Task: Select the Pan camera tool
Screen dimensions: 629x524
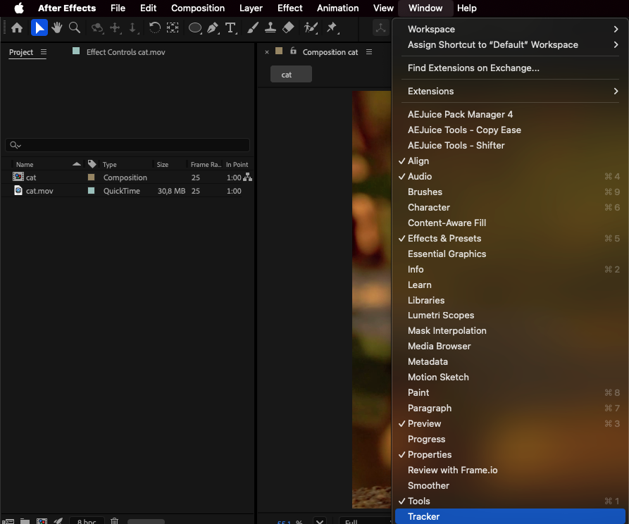Action: (x=115, y=27)
